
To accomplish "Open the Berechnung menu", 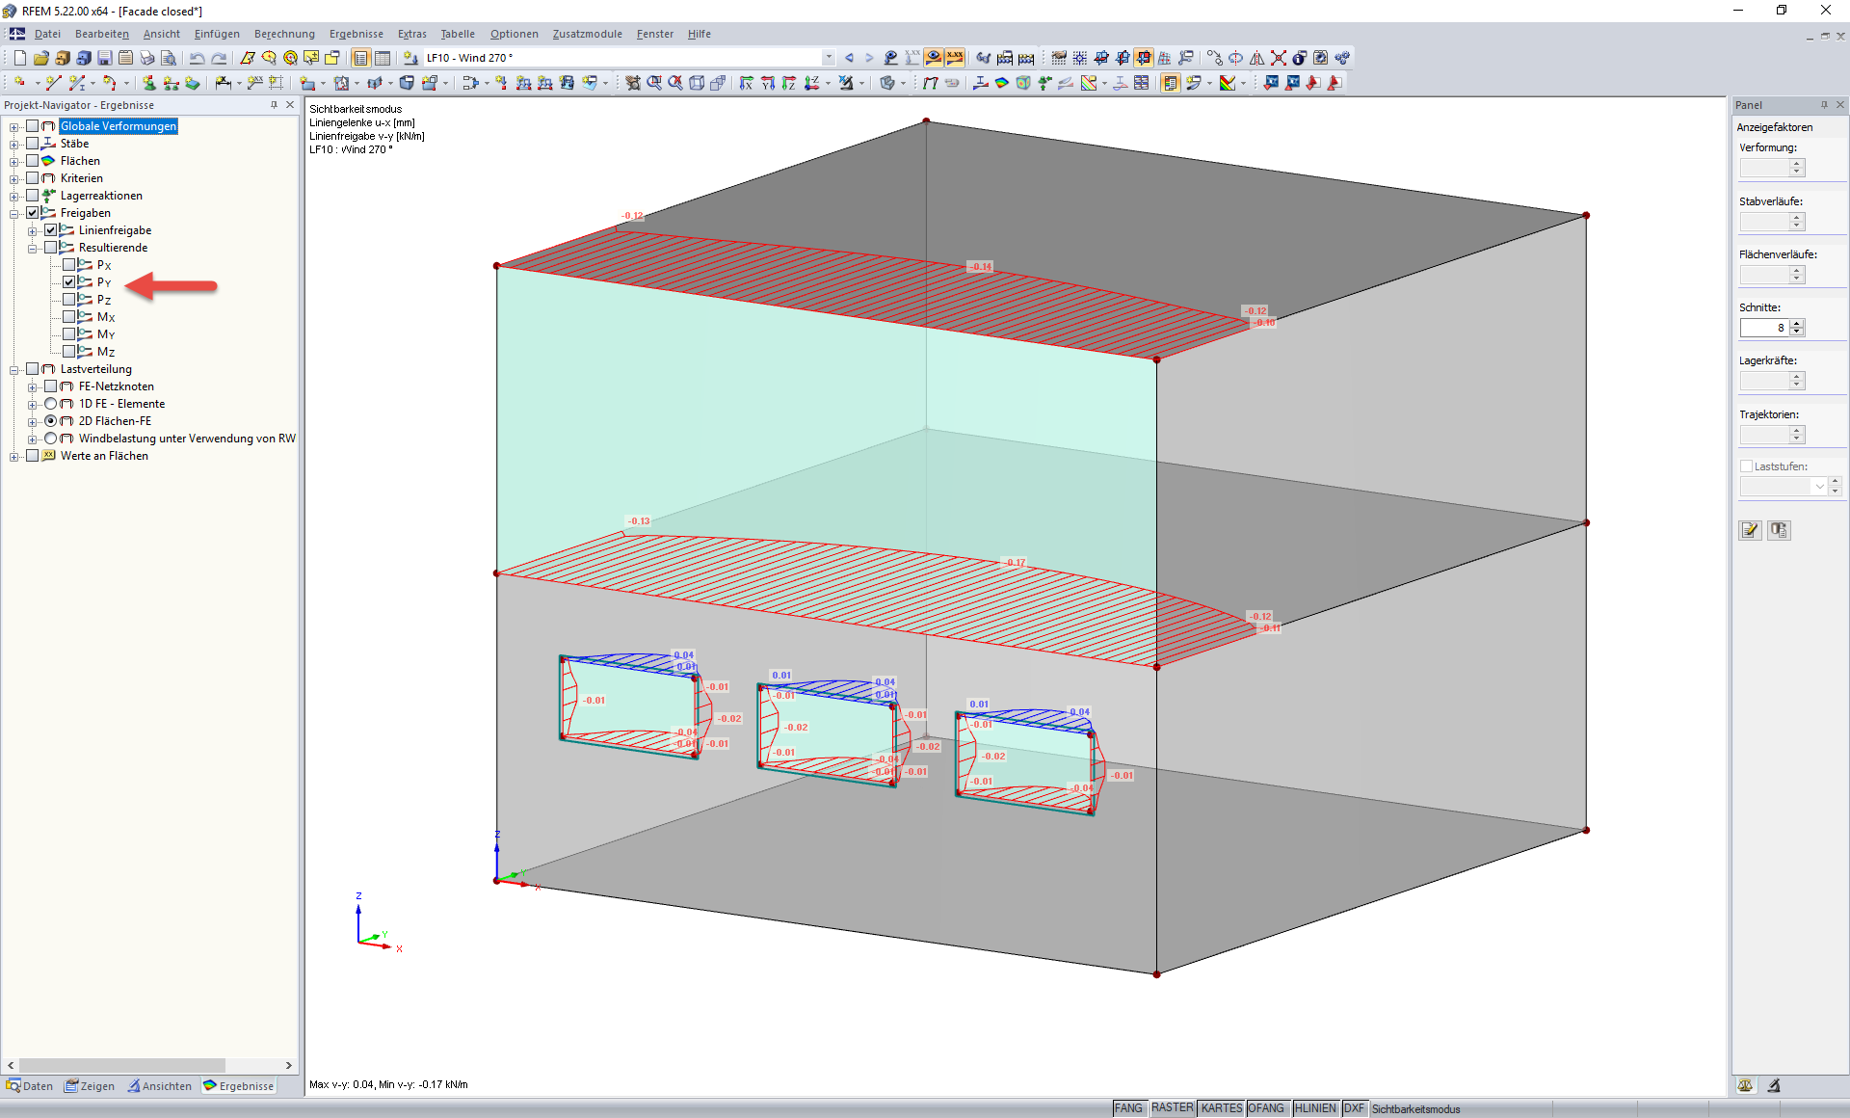I will click(x=283, y=34).
